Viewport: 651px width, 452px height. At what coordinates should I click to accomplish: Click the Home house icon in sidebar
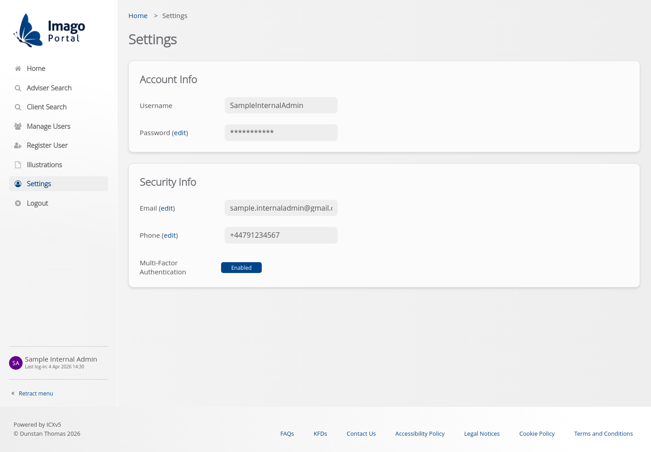click(x=18, y=69)
